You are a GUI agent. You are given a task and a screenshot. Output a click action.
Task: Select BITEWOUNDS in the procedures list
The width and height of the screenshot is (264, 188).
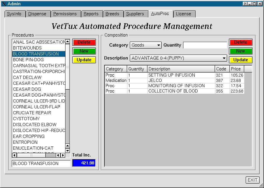[39, 48]
